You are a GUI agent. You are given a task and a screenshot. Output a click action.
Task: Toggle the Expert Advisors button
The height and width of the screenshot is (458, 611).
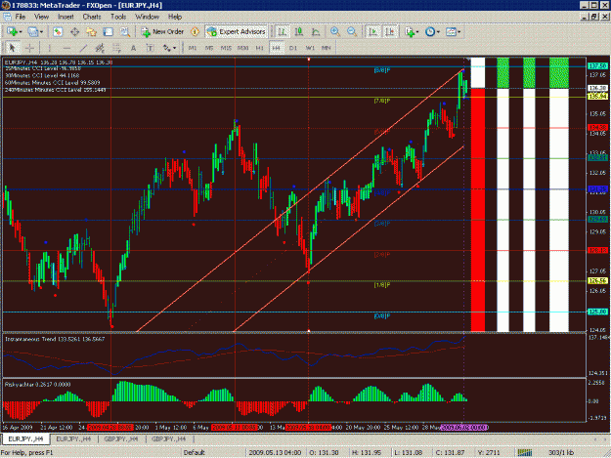point(237,32)
